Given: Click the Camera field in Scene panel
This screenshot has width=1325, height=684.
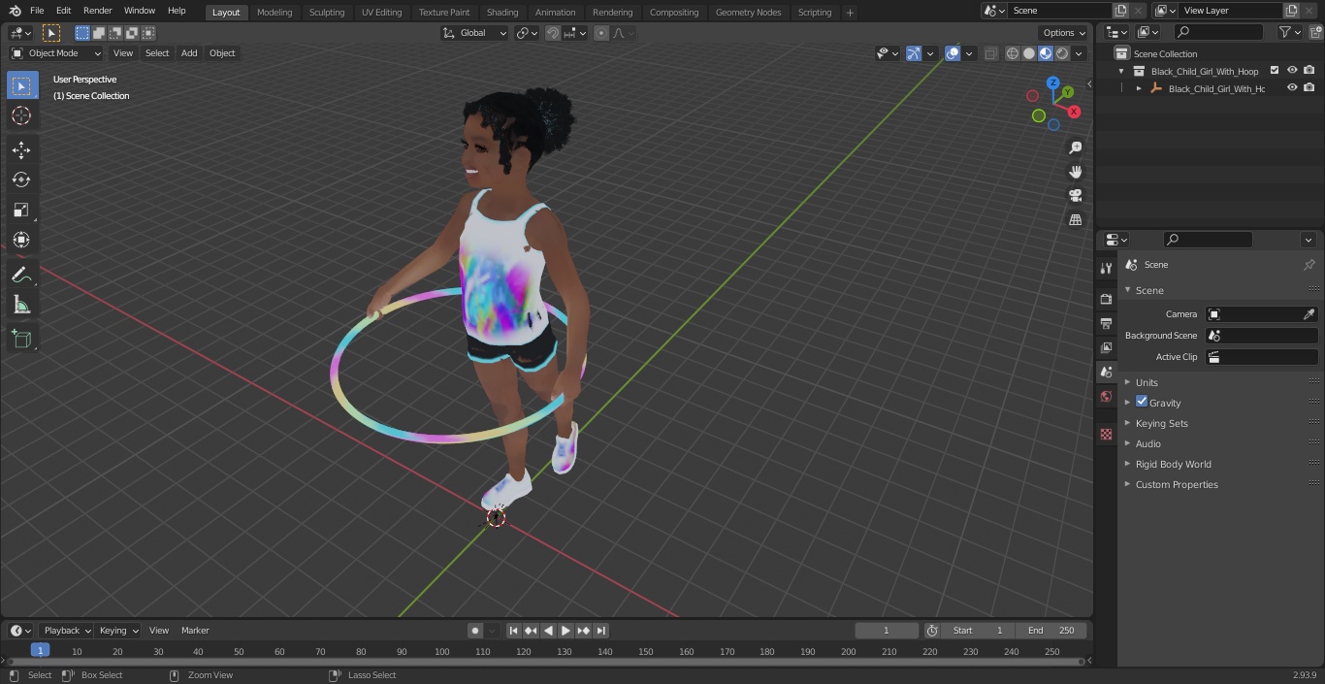Looking at the screenshot, I should tap(1262, 314).
